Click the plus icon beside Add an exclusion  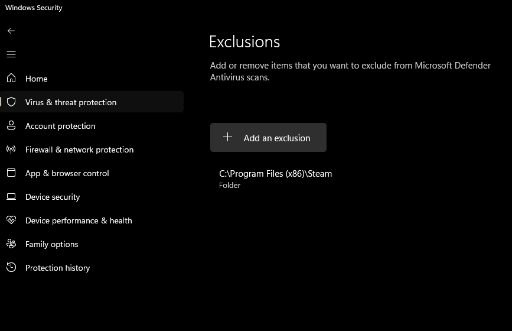[227, 137]
